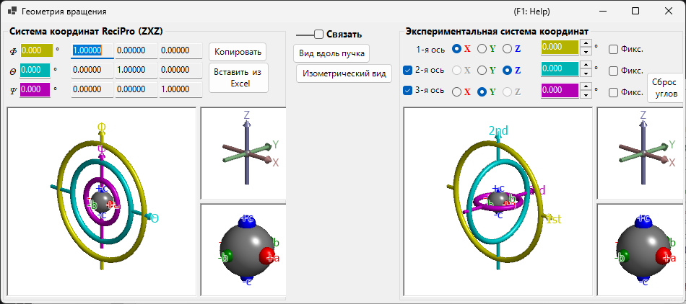Click Вставить из Excel button
686x304 pixels.
point(238,78)
